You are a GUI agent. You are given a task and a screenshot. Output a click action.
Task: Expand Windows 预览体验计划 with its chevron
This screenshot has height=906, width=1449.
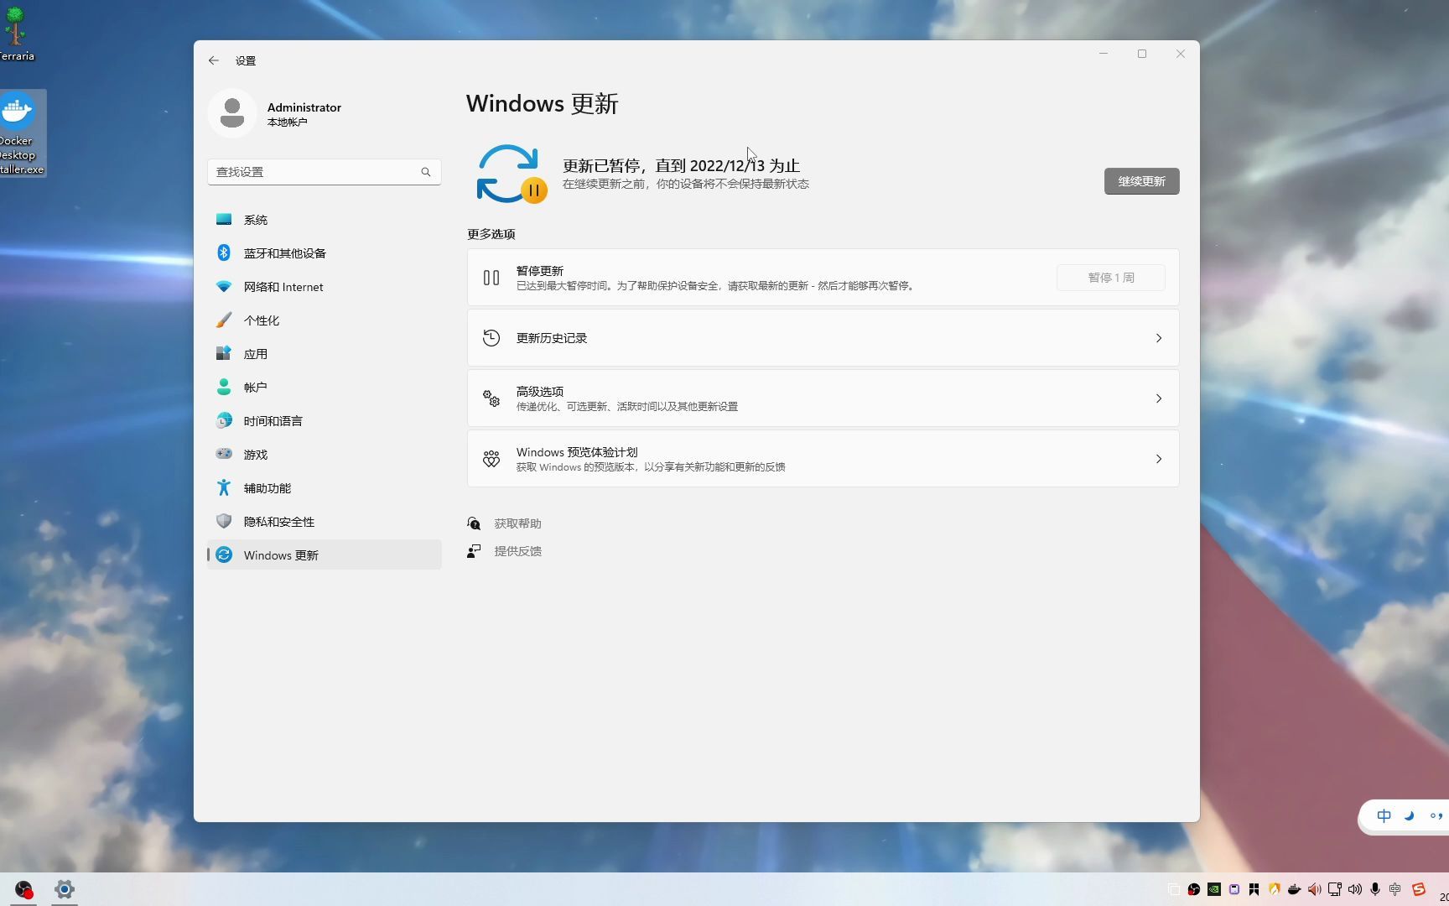(x=1159, y=459)
